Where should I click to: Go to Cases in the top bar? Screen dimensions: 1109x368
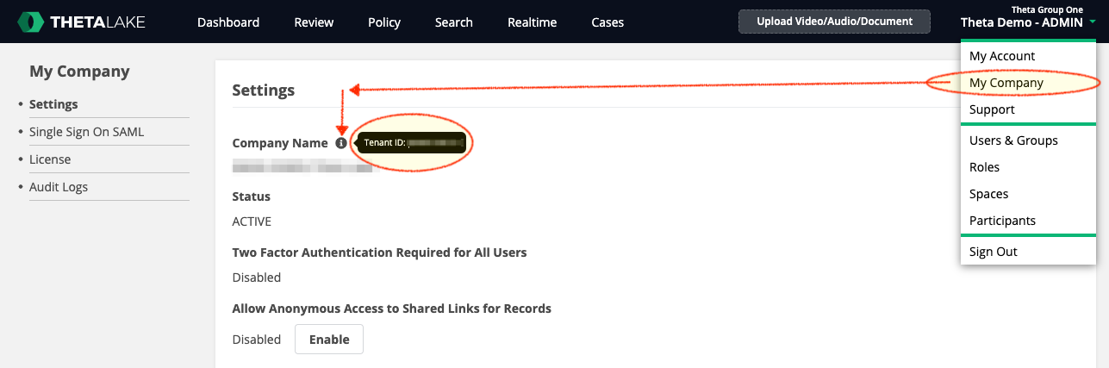point(607,22)
